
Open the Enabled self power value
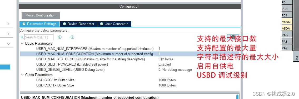(165, 64)
